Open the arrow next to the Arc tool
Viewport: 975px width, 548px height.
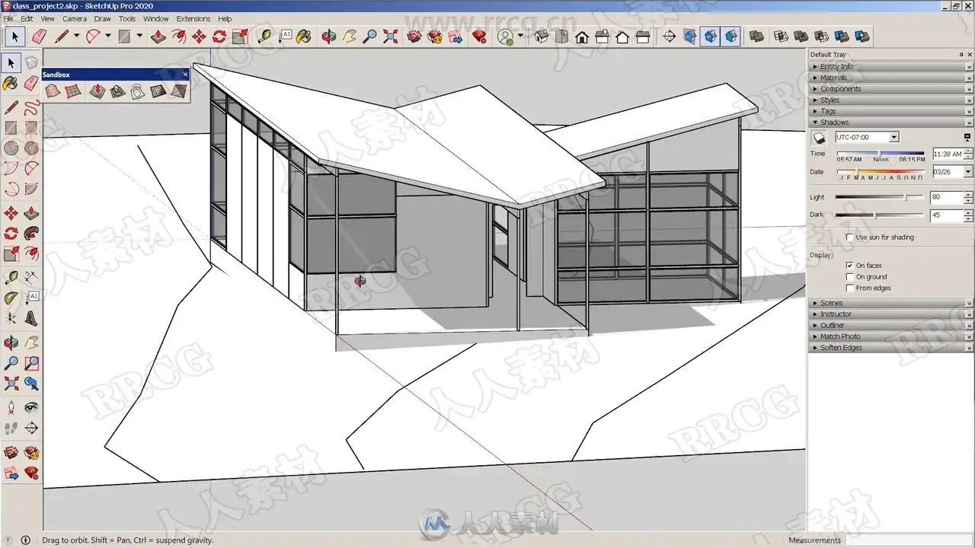[x=108, y=36]
